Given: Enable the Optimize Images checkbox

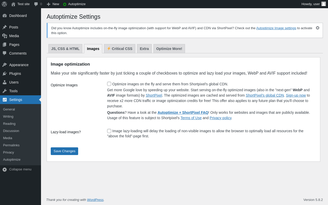Looking at the screenshot, I should pyautogui.click(x=109, y=84).
